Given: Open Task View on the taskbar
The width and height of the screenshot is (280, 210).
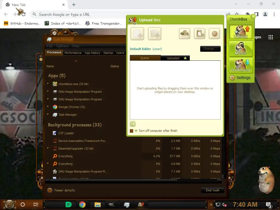Looking at the screenshot, I should pos(36,205).
